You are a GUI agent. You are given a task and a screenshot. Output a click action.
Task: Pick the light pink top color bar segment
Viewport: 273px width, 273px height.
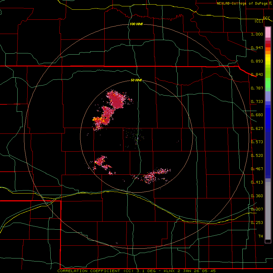[268, 32]
